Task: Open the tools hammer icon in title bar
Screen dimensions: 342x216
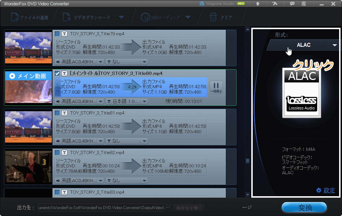Action: point(275,4)
